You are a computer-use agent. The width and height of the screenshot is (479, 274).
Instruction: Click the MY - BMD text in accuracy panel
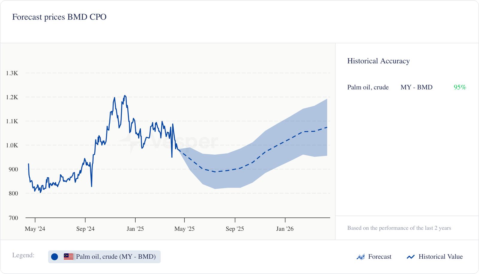(x=416, y=87)
